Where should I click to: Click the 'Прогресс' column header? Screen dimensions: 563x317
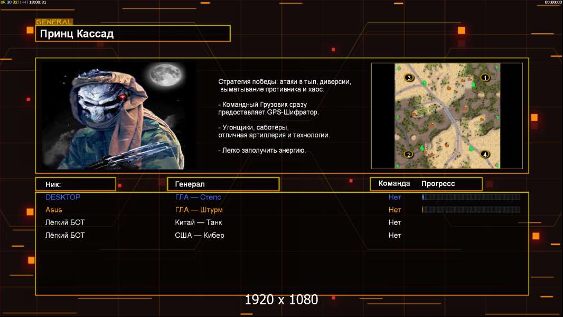(438, 184)
